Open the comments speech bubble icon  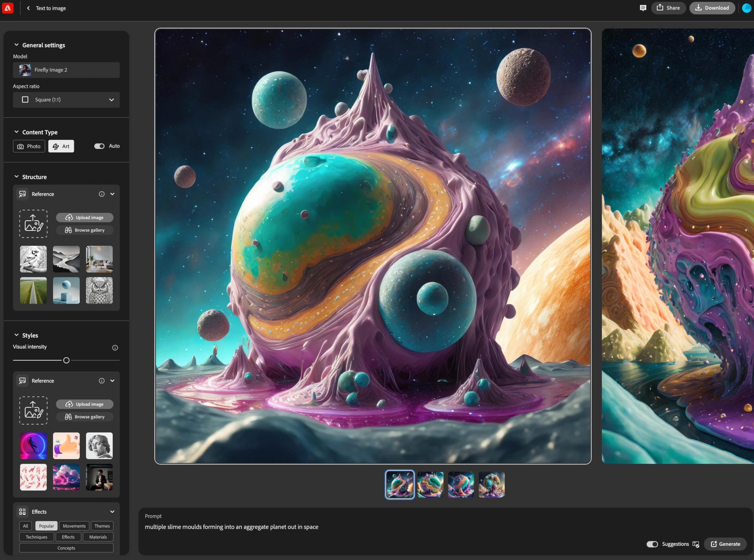click(x=643, y=8)
